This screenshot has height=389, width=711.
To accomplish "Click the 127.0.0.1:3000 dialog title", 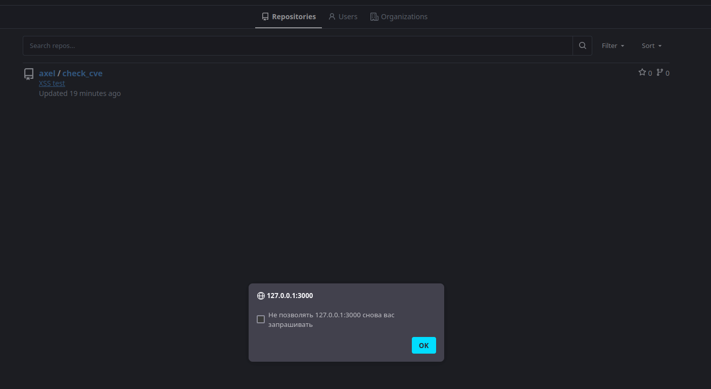I will (290, 296).
